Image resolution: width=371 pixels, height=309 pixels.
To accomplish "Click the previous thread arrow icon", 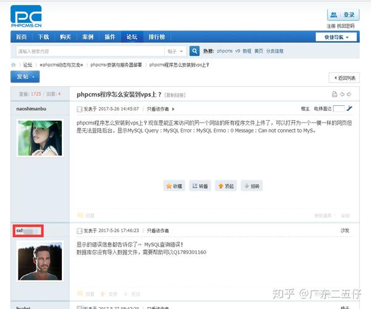I will [x=342, y=94].
